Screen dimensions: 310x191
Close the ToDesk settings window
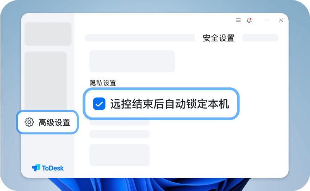click(x=281, y=20)
